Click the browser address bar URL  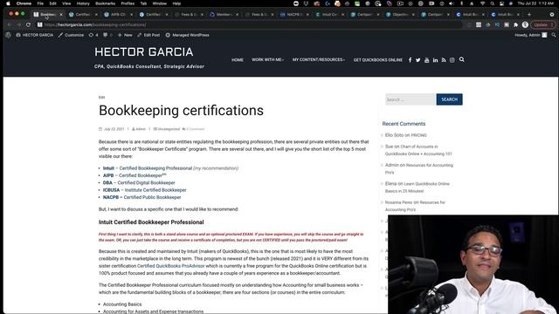coord(95,24)
